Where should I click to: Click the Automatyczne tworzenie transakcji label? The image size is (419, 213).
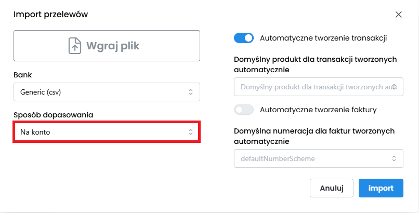coord(323,38)
